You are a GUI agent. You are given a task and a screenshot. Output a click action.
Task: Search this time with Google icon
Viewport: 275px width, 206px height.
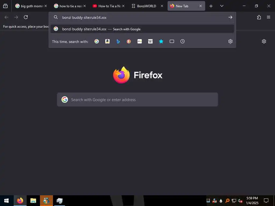[x=97, y=41]
